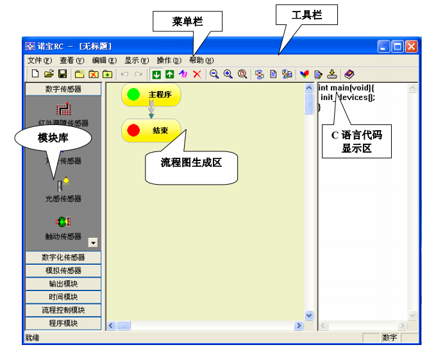Select the 结束 end block in flowchart
Image resolution: width=436 pixels, height=354 pixels.
[x=151, y=131]
